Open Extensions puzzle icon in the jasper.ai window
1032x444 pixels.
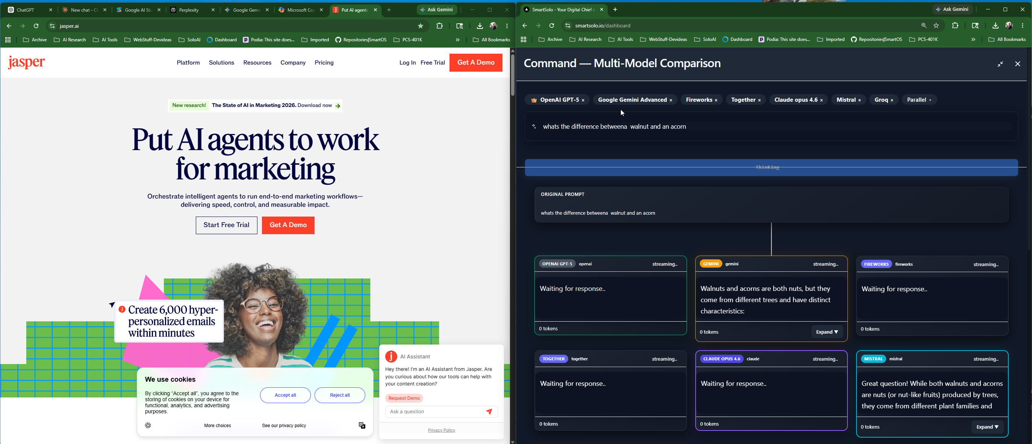(x=439, y=26)
